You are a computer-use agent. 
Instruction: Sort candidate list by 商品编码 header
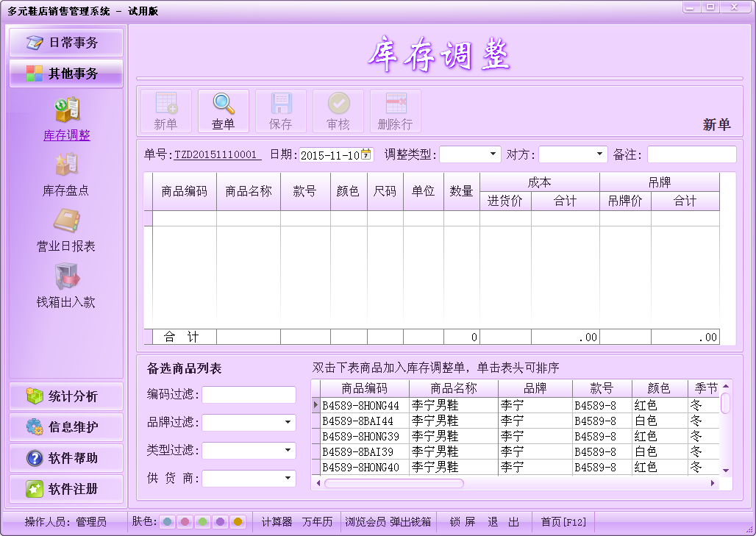tap(365, 388)
